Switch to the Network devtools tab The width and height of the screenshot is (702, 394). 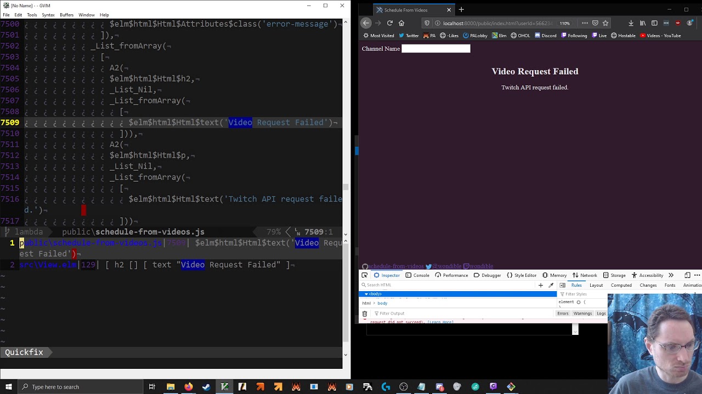584,275
